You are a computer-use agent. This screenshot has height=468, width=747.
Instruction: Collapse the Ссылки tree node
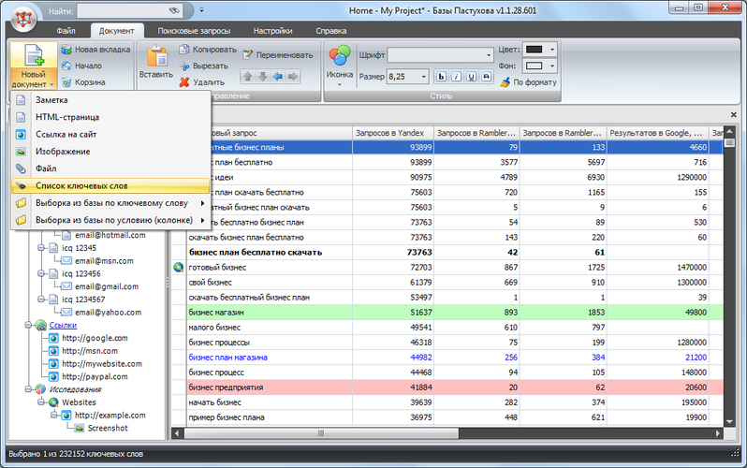click(29, 325)
